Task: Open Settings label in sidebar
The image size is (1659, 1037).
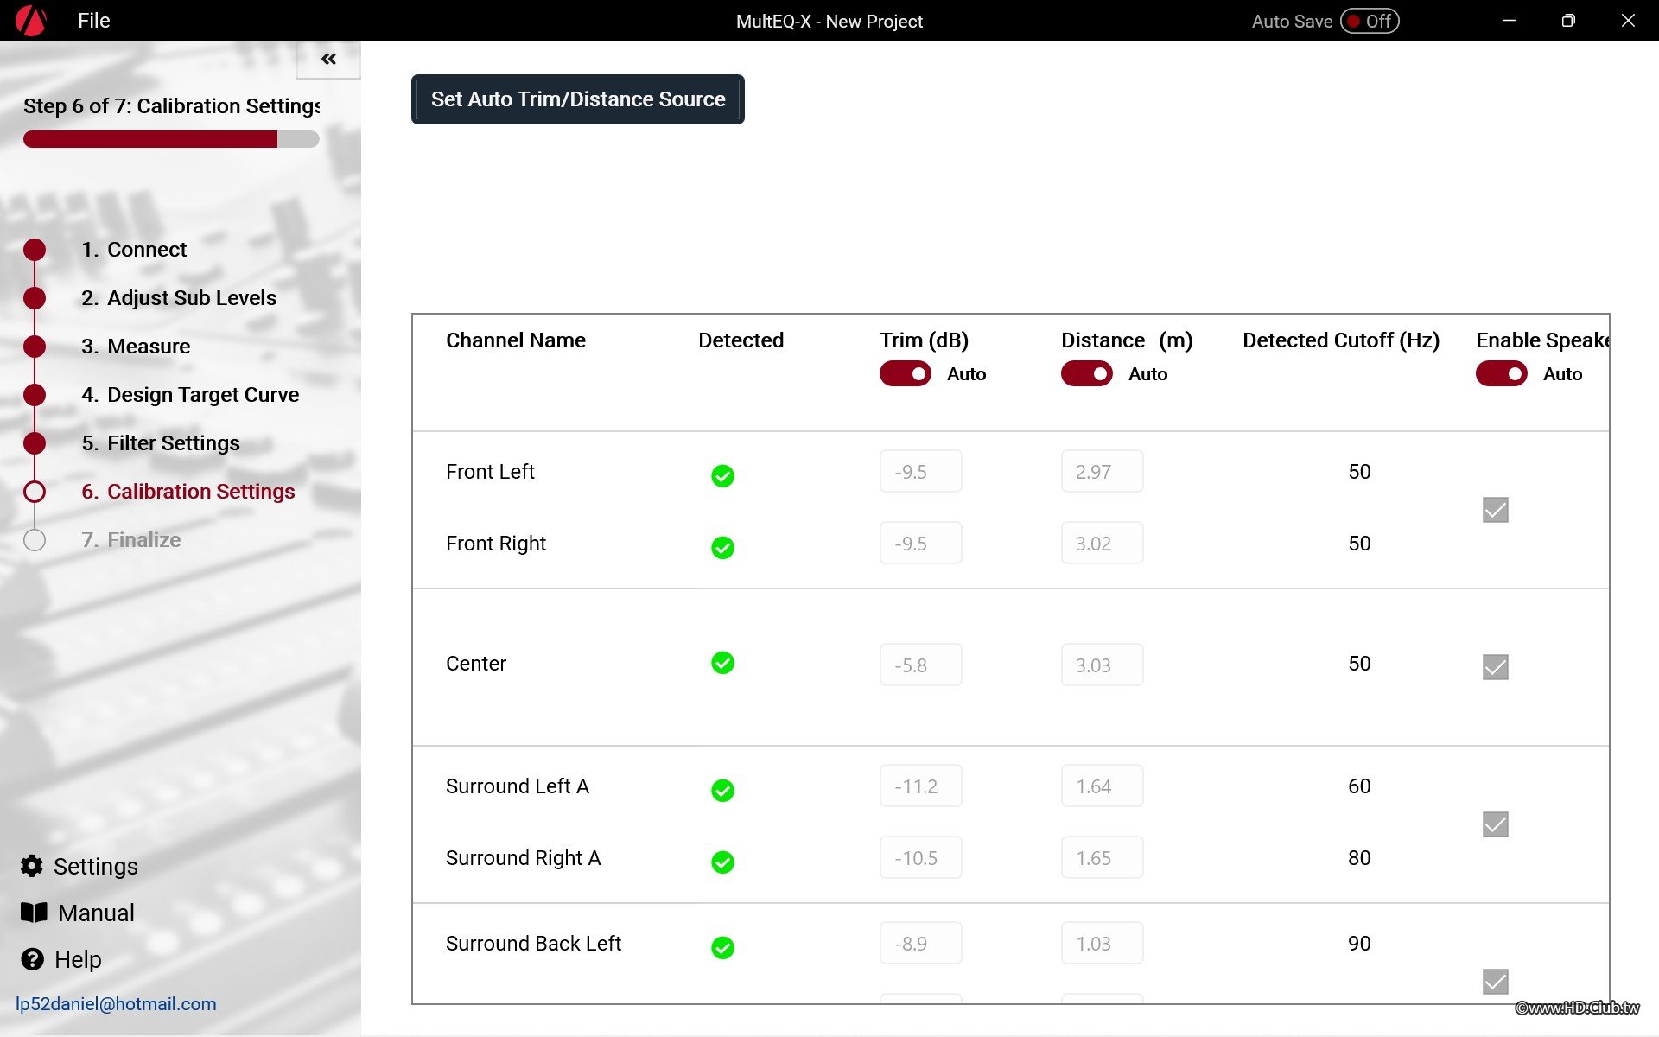Action: point(96,866)
